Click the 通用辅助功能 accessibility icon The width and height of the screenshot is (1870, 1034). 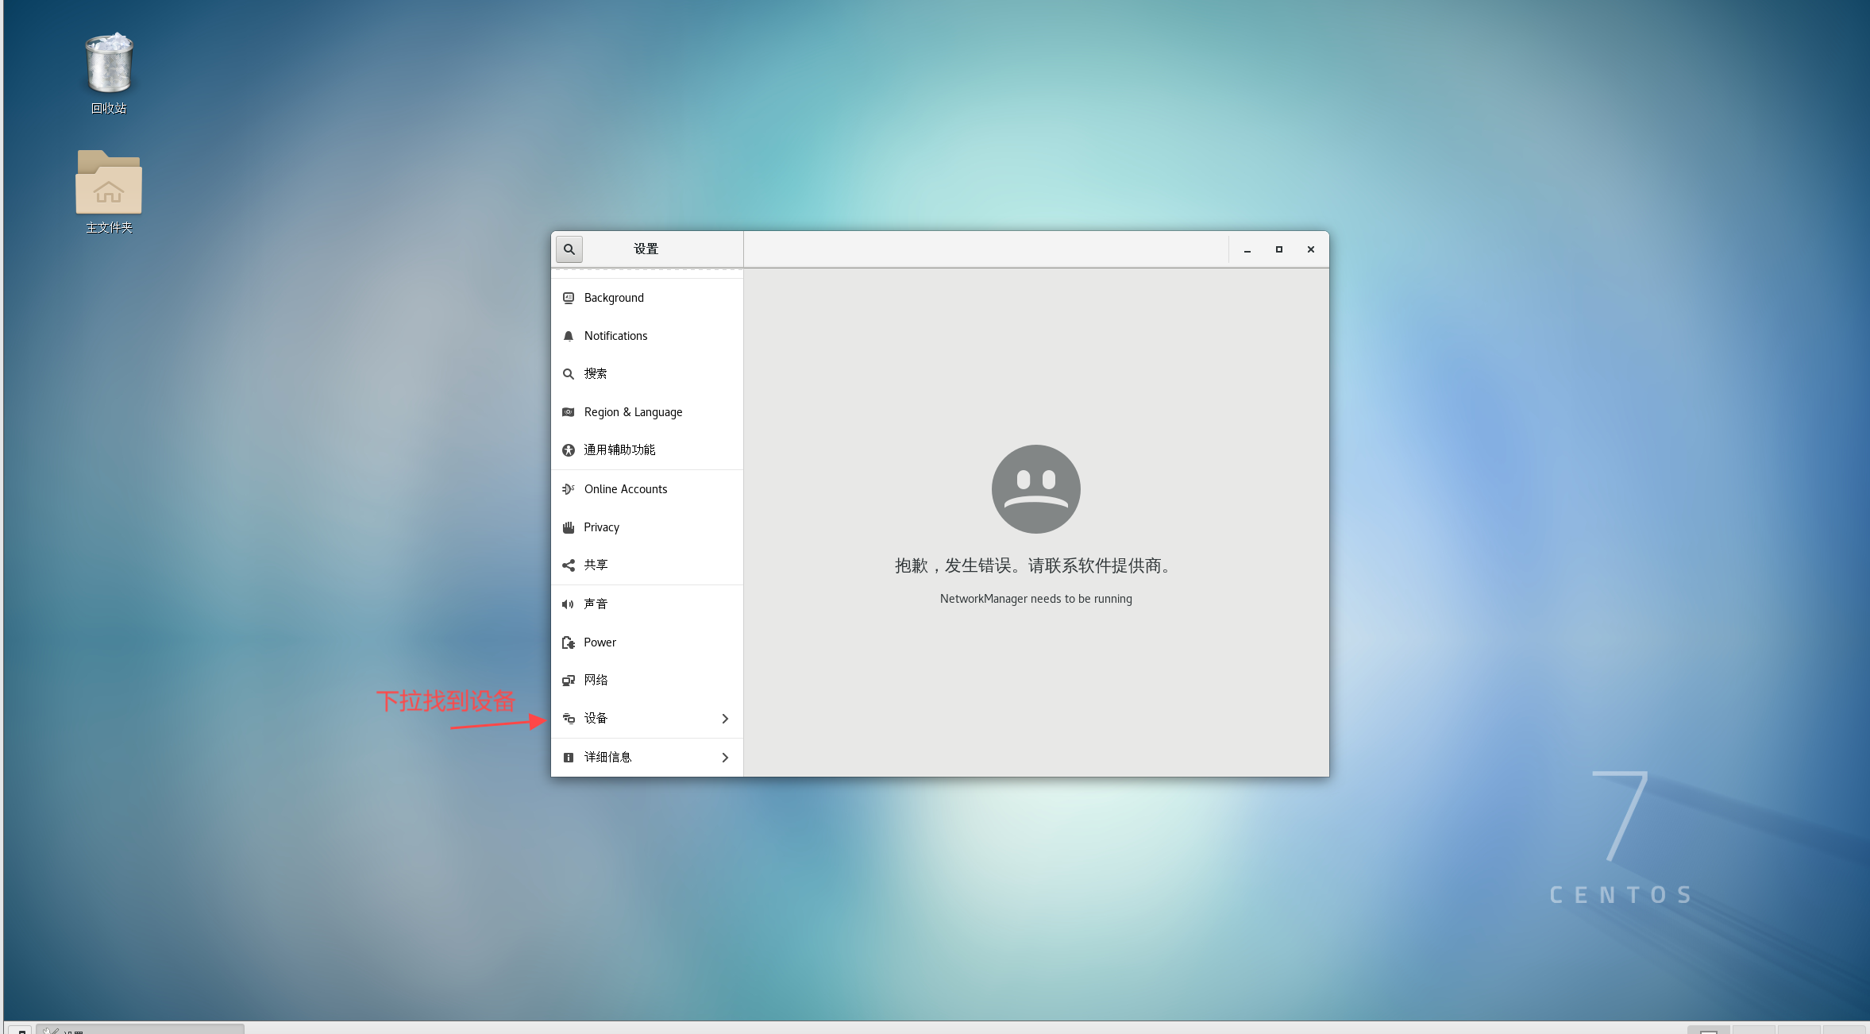(569, 450)
